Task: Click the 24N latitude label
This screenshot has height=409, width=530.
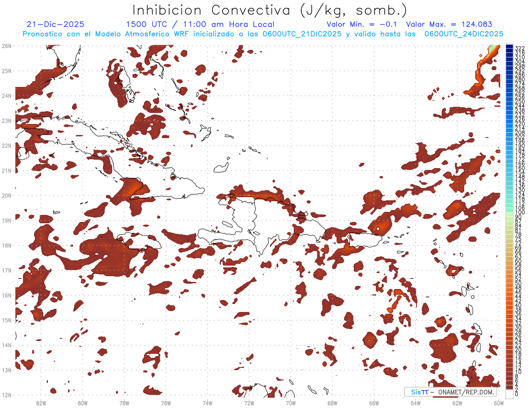Action: [x=7, y=96]
